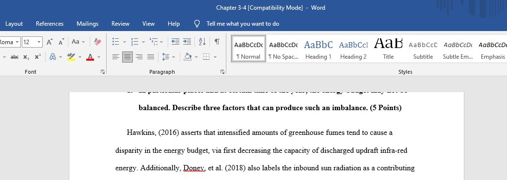Expand text effects dropdown arrow
Image resolution: width=507 pixels, height=180 pixels.
(61, 57)
